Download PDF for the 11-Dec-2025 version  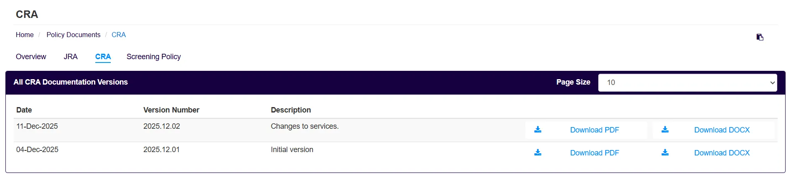click(594, 130)
